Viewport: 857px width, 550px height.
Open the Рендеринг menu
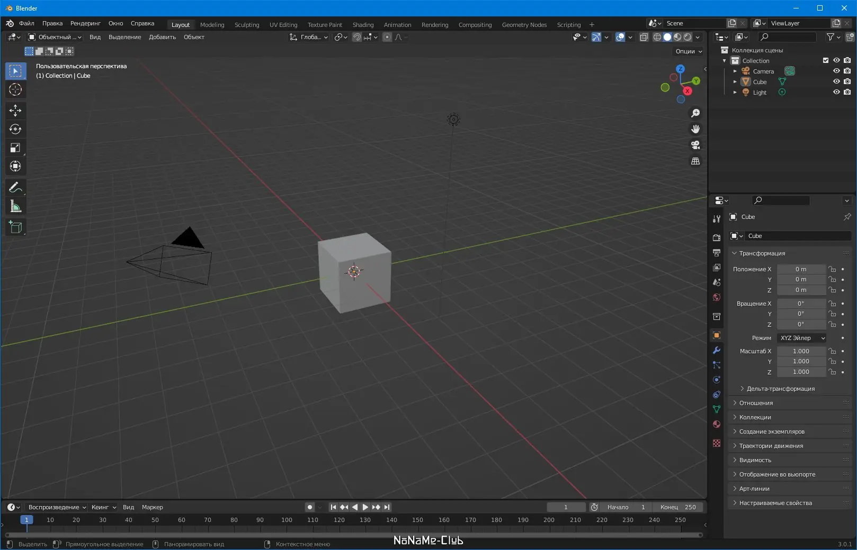pos(85,23)
